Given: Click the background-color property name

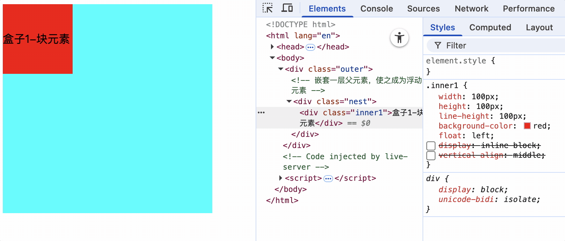Looking at the screenshot, I should pyautogui.click(x=476, y=126).
